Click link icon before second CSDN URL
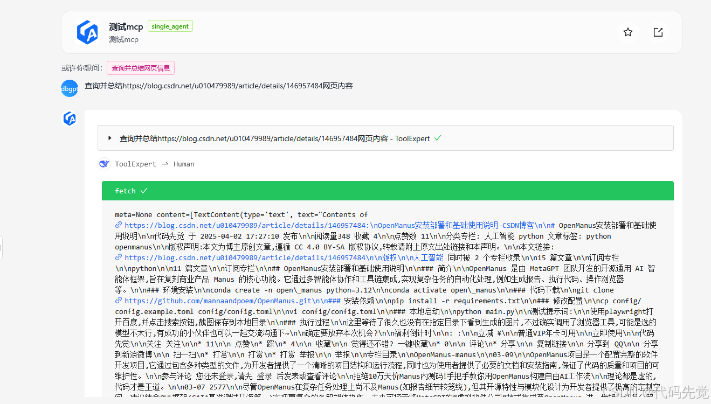This screenshot has width=711, height=404. [119, 257]
